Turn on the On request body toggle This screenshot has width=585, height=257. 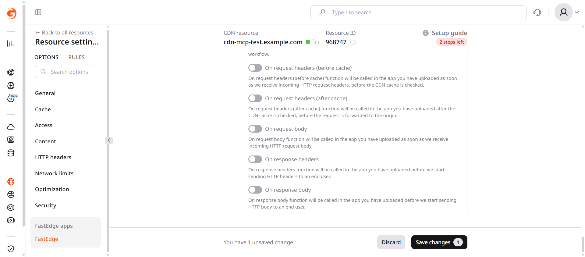pos(255,129)
